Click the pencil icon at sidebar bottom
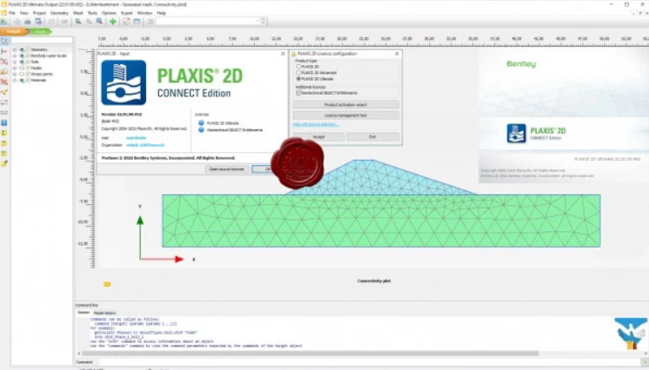 pos(4,162)
